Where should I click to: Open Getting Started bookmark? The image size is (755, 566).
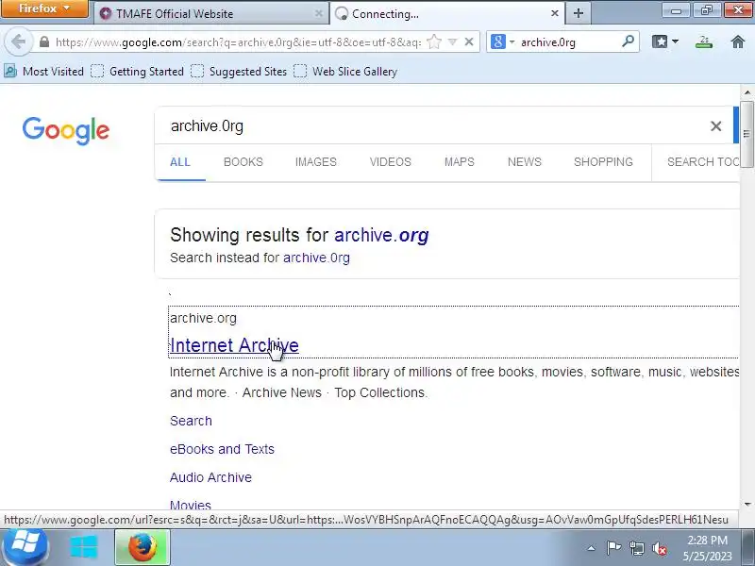138,72
